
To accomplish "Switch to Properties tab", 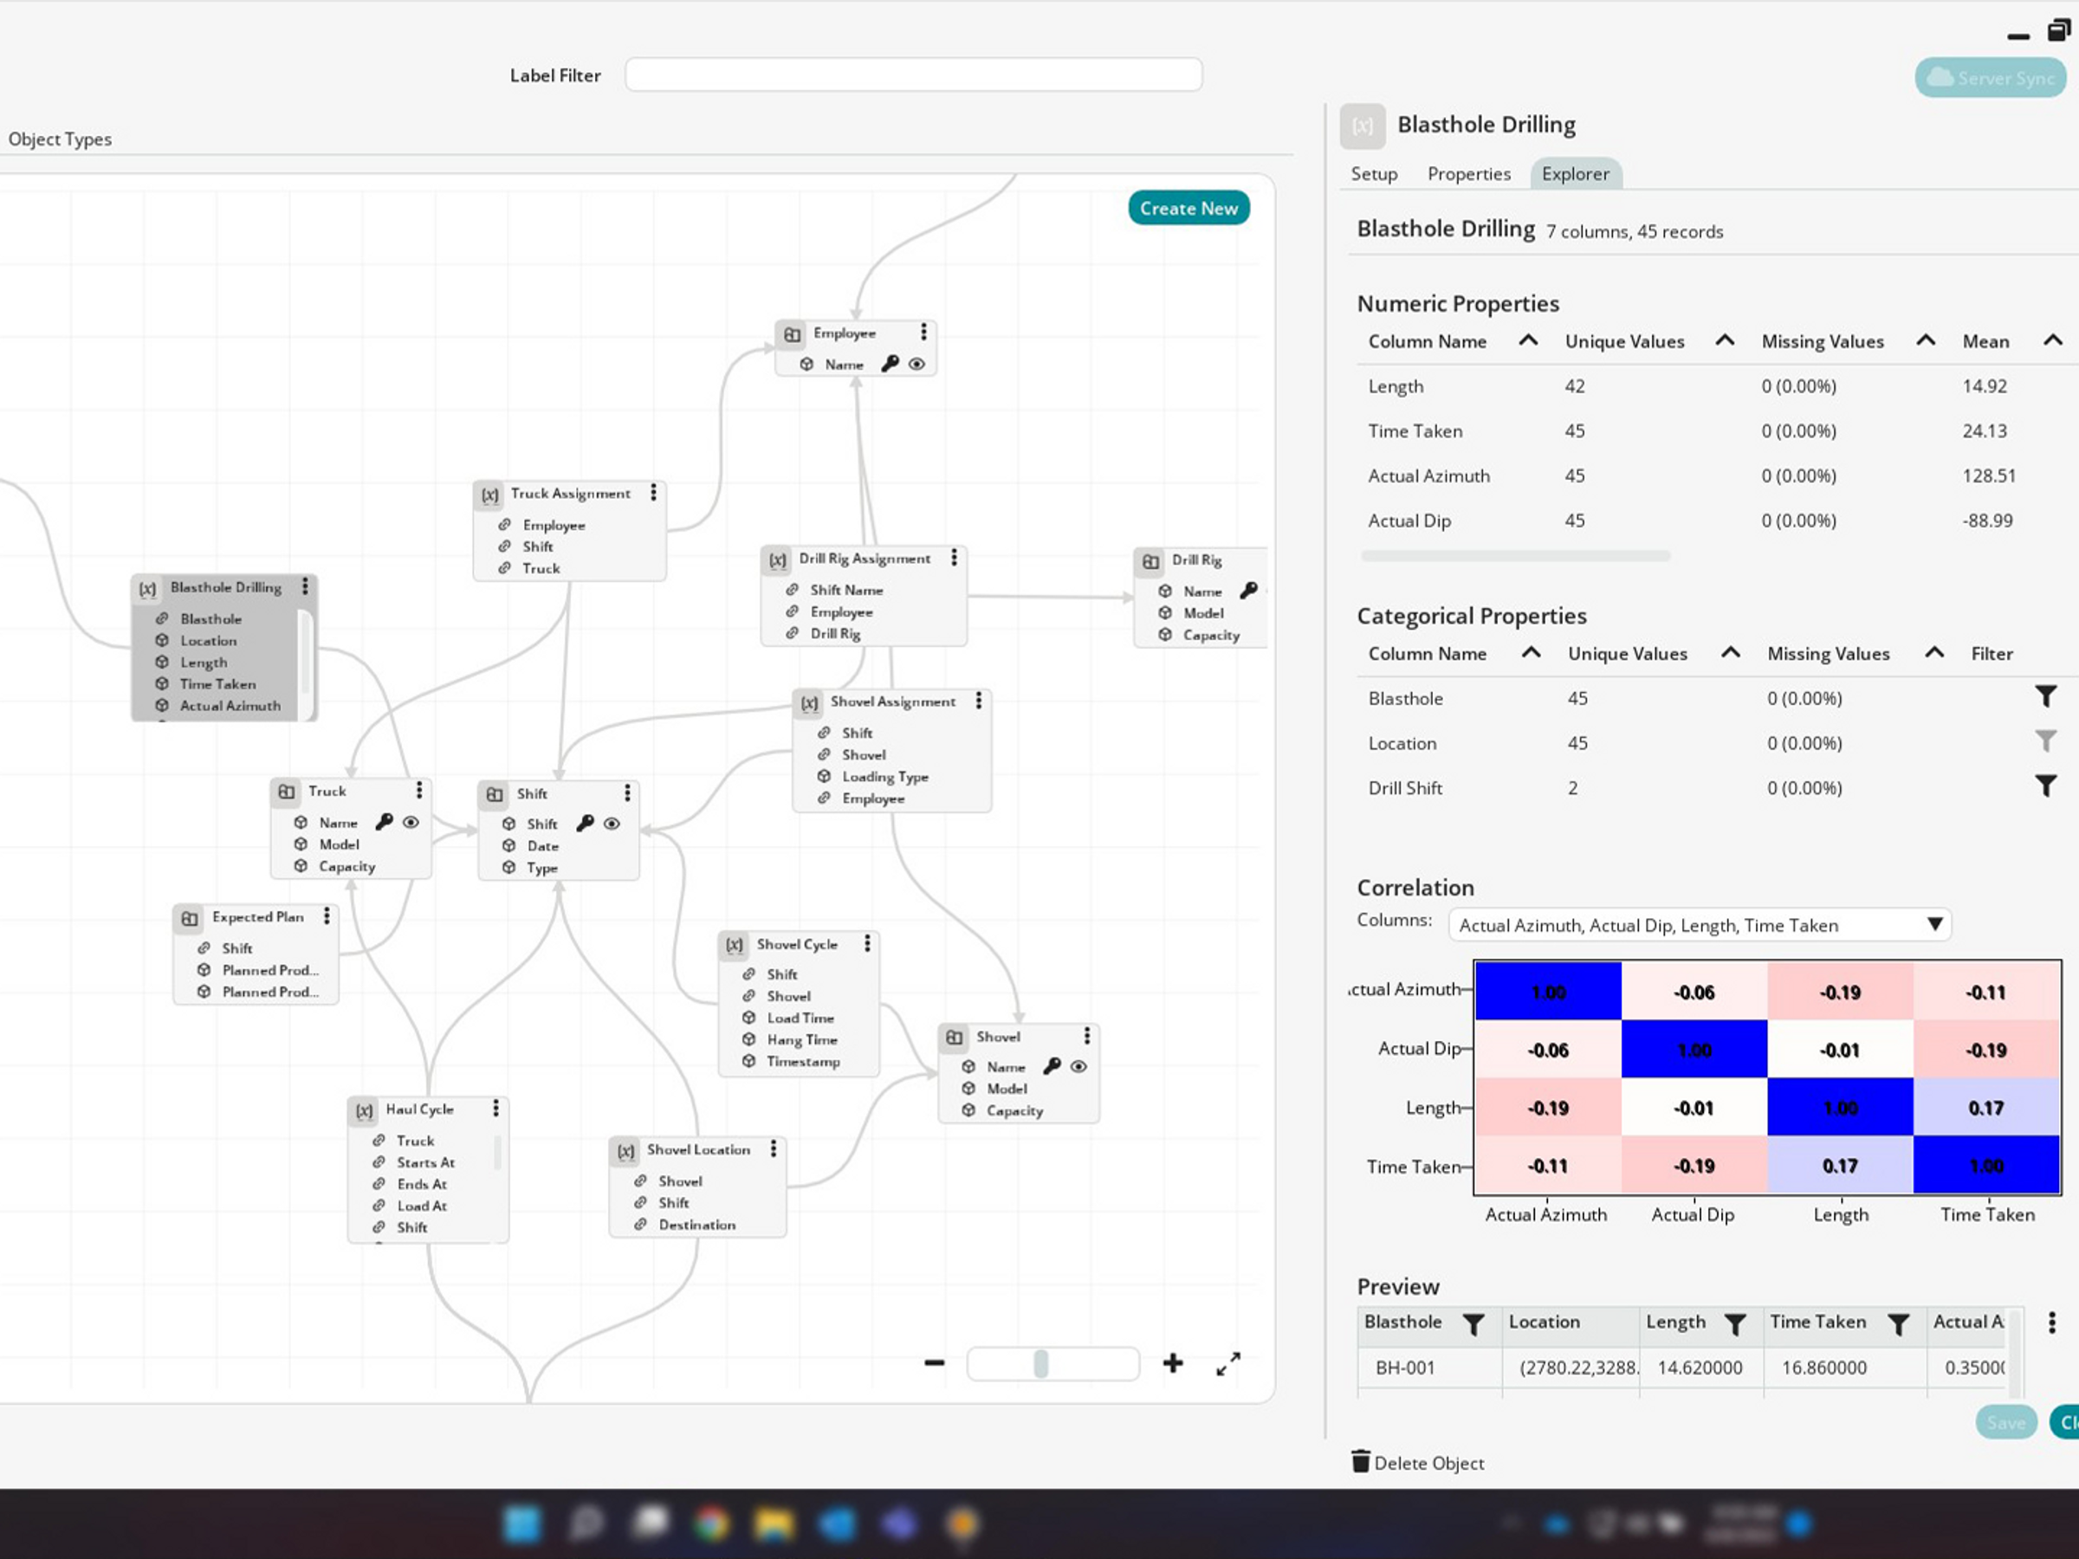I will [x=1469, y=174].
